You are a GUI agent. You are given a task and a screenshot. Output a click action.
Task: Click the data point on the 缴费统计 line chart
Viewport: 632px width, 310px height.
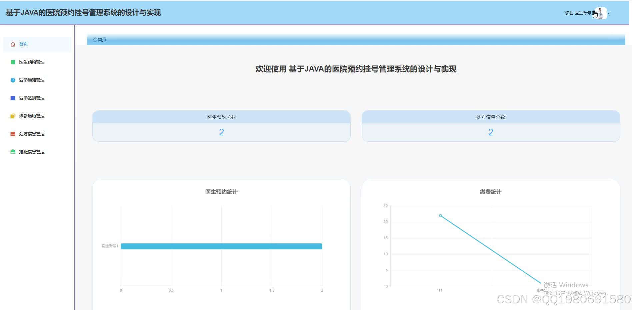point(441,216)
